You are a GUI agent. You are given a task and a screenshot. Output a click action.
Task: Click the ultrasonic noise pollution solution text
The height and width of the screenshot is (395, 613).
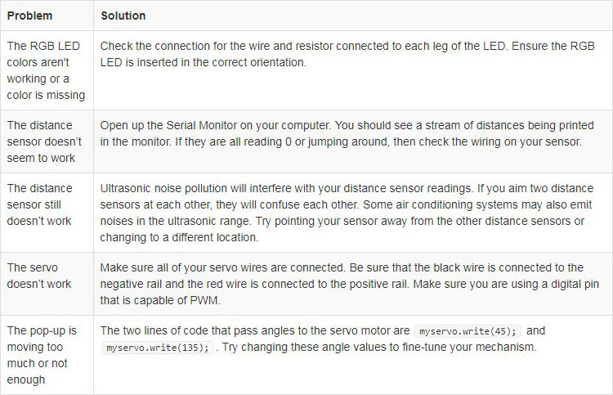point(347,213)
